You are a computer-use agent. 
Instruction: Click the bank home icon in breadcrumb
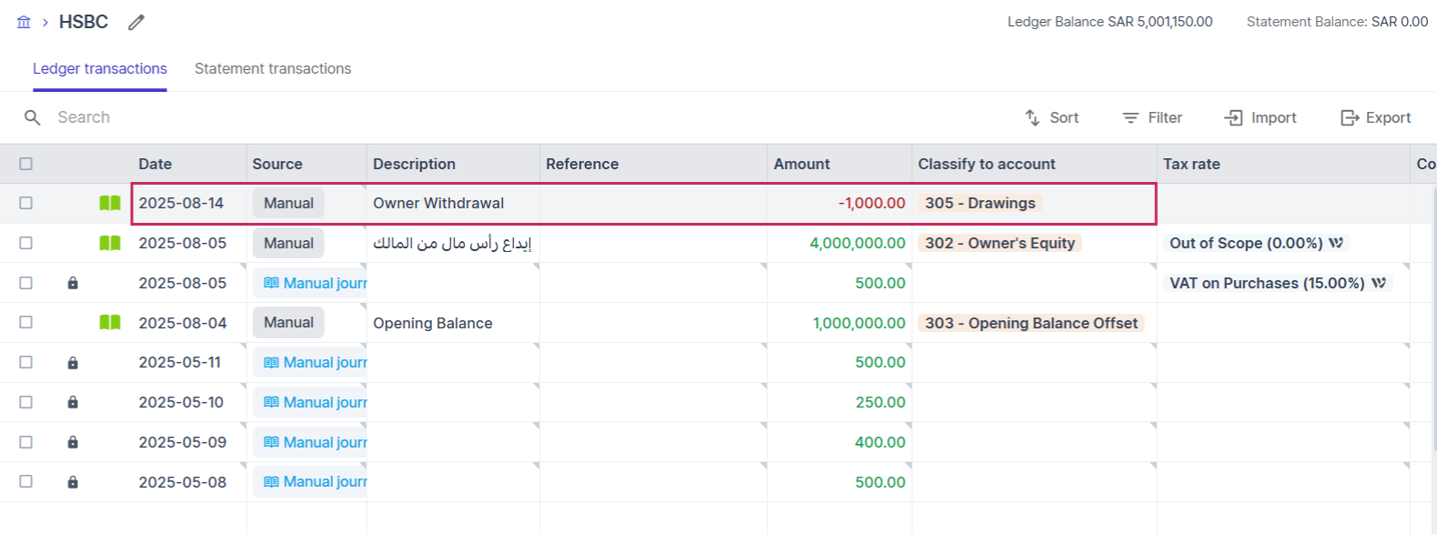coord(24,22)
